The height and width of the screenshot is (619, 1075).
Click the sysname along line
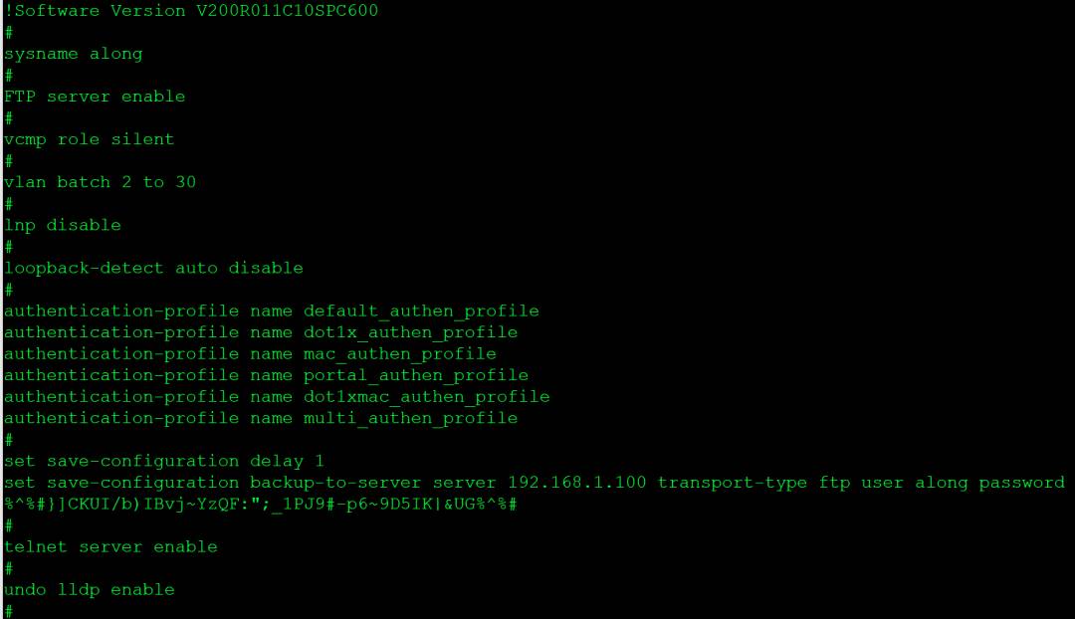(x=74, y=54)
